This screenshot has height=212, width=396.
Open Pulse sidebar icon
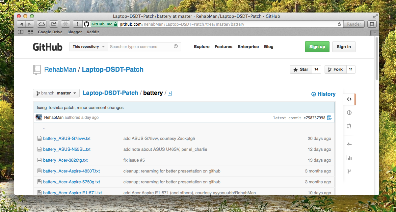(x=349, y=144)
